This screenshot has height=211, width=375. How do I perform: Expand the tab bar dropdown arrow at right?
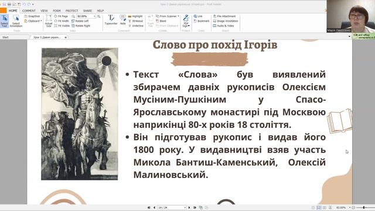(x=349, y=36)
